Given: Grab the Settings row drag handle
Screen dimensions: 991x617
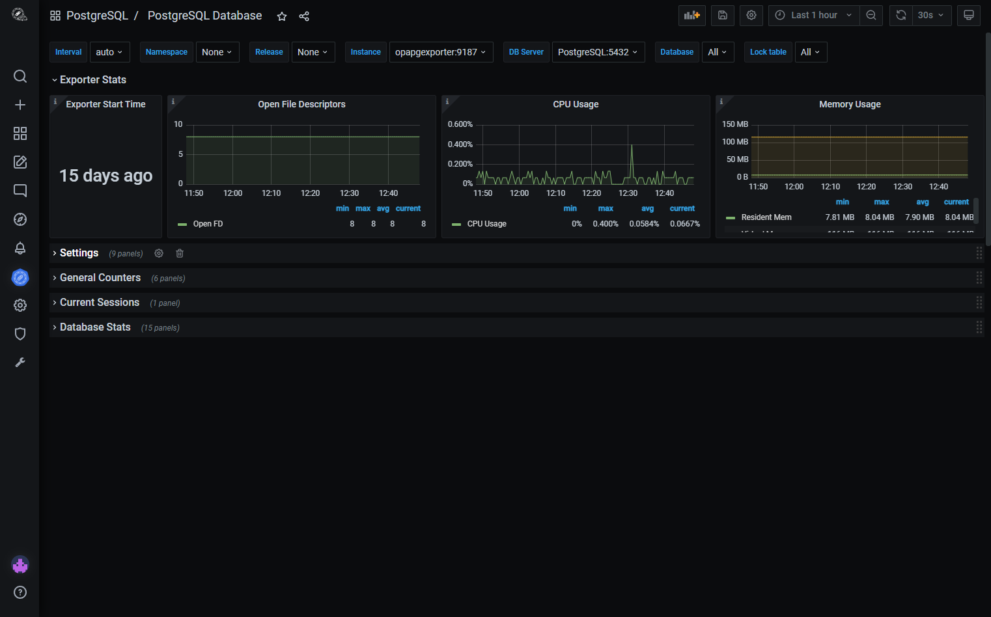Looking at the screenshot, I should tap(979, 253).
